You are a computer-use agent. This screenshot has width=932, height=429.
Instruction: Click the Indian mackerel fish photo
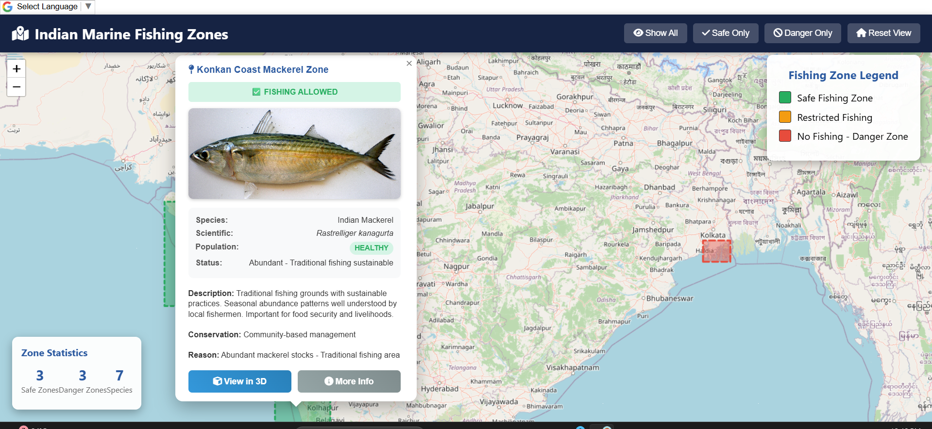(294, 153)
